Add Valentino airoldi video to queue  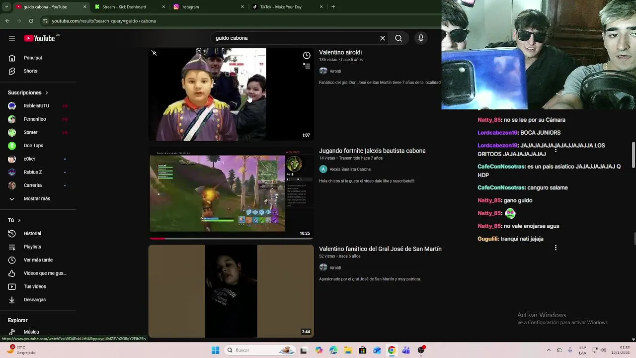pos(307,66)
